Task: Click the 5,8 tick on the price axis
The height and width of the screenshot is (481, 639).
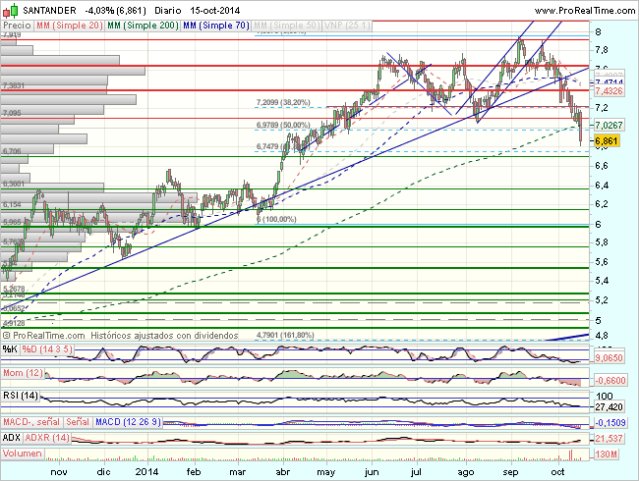Action: click(x=602, y=242)
